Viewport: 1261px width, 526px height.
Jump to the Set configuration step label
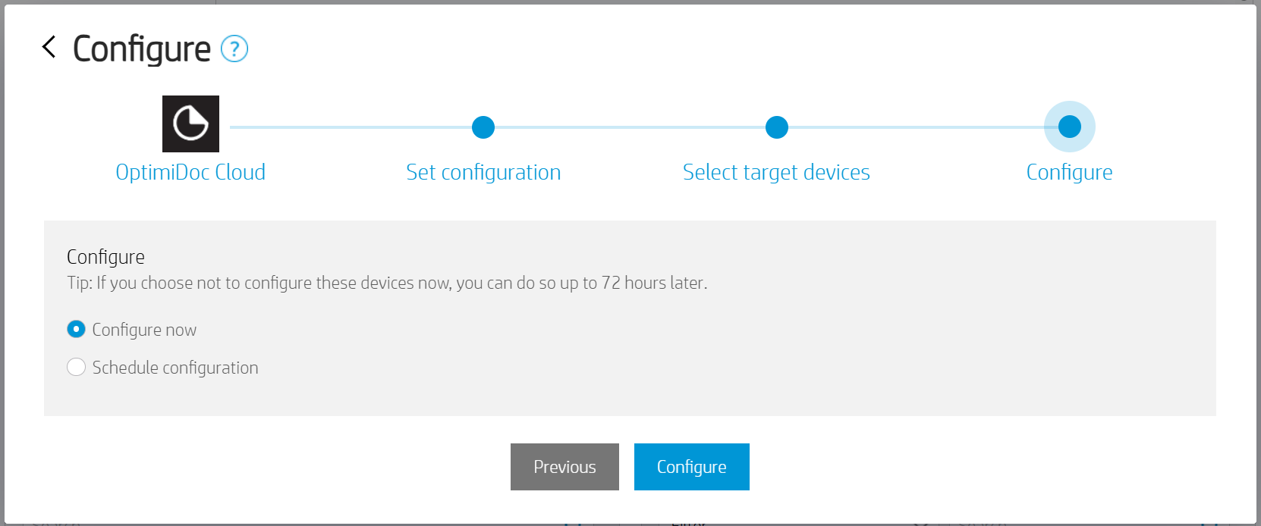tap(483, 173)
